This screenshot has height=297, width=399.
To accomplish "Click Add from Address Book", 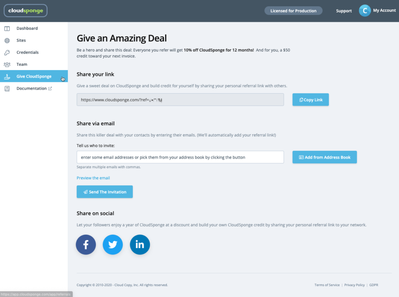I will point(325,157).
